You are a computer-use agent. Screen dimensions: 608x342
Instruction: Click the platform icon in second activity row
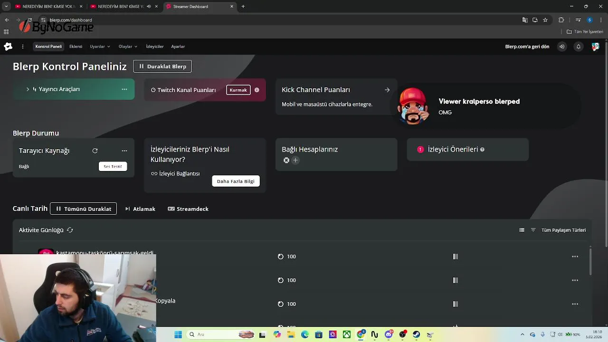click(x=455, y=280)
